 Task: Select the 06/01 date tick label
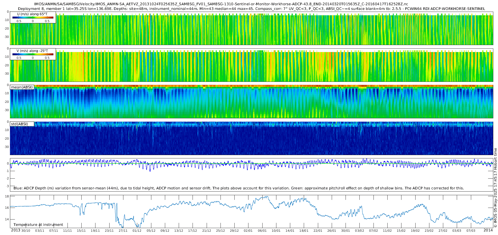(x=262, y=231)
